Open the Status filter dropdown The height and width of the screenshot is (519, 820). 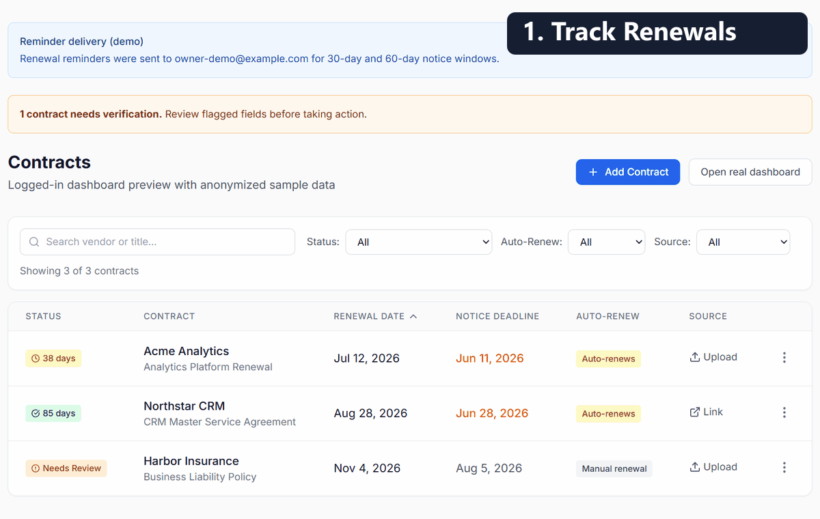tap(419, 242)
